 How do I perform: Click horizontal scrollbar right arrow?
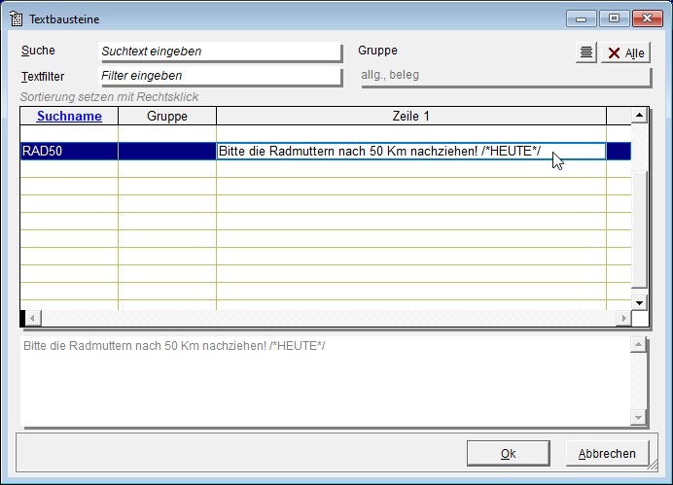point(623,318)
